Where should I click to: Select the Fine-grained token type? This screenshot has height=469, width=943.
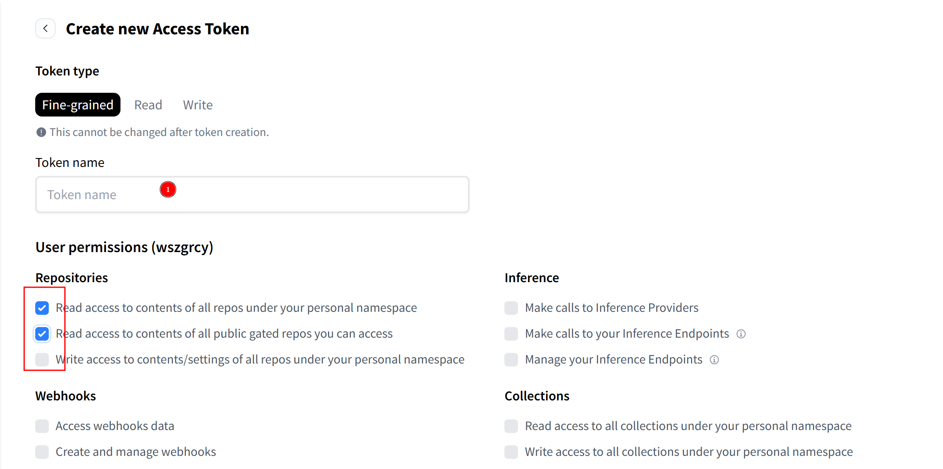coord(78,105)
